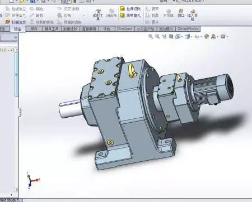Select Simple Hole (简单直孔) tool
This screenshot has width=252, height=202.
point(122,15)
